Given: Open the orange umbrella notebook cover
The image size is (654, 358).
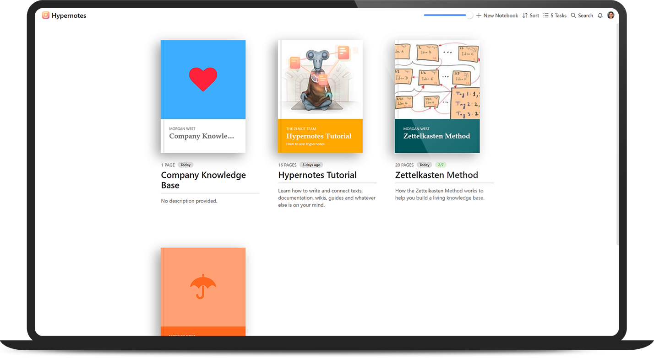Looking at the screenshot, I should (x=203, y=292).
